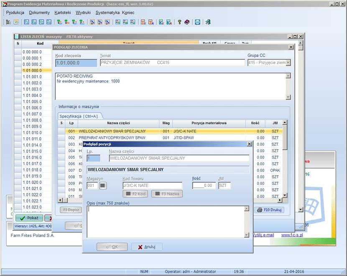The image size is (347, 276).
Task: Click the purple book toolbar icon
Action: pos(186,22)
